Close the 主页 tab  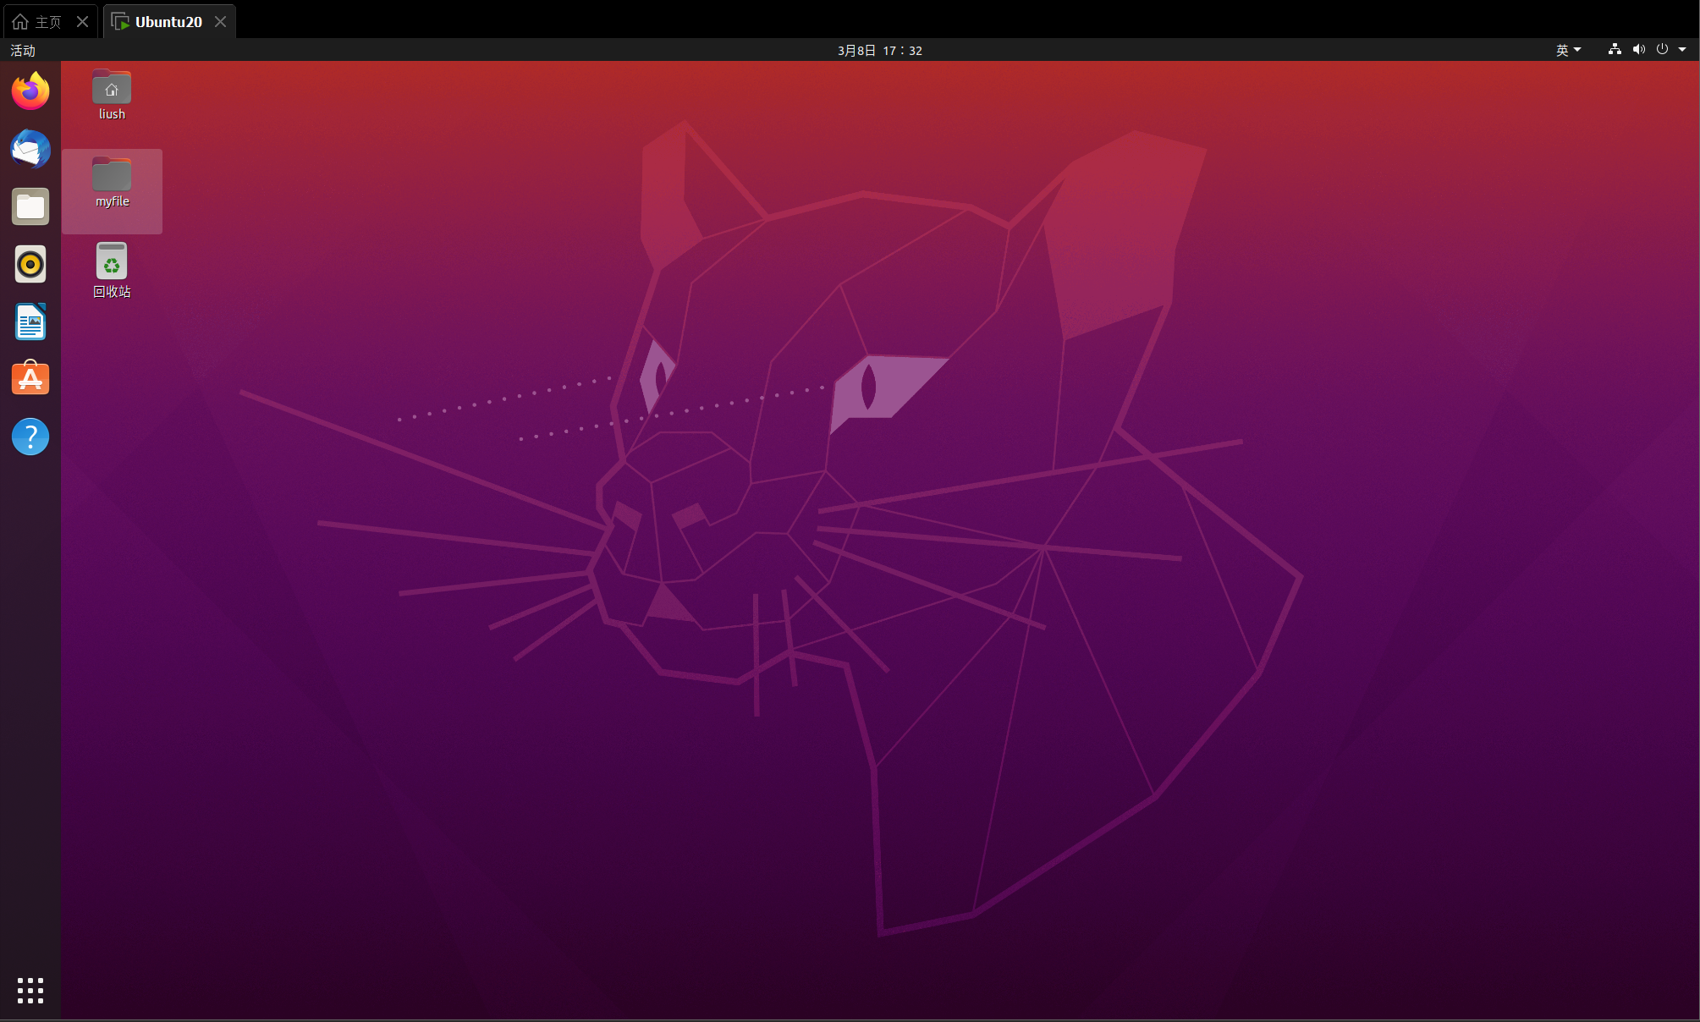[x=82, y=22]
